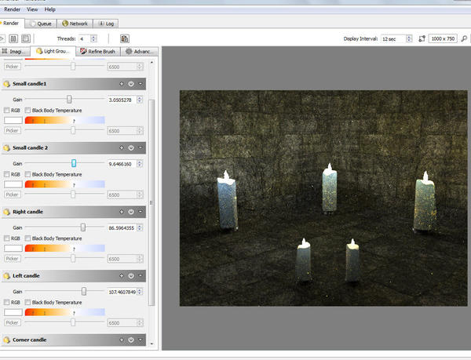
Task: Collapse the Corner candle group arrow
Action: tap(141, 340)
